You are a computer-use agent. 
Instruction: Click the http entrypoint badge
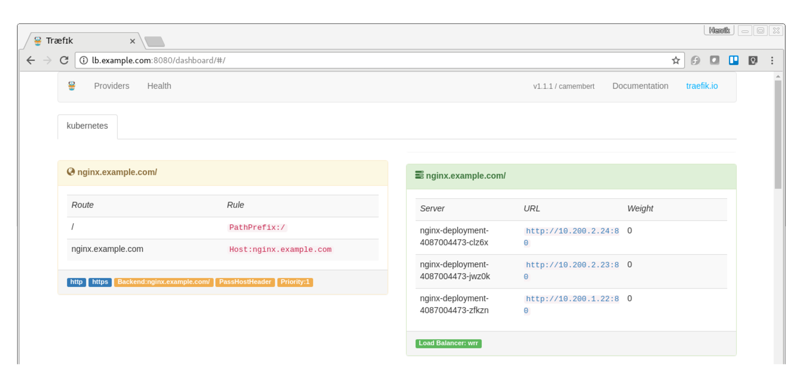pos(76,282)
